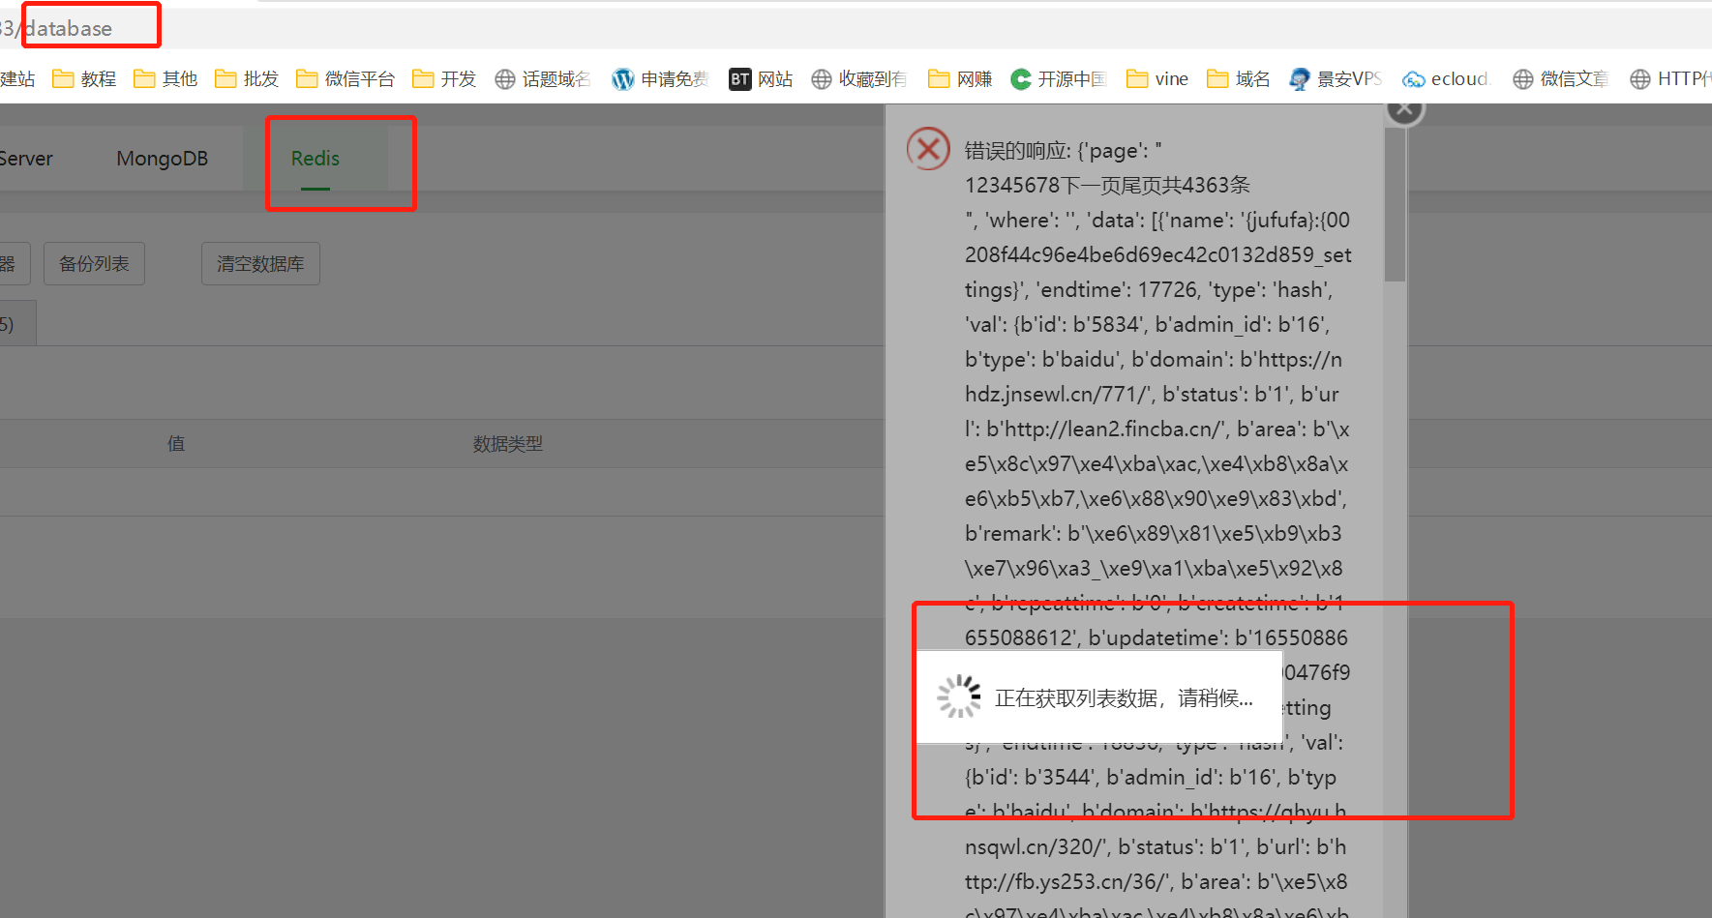This screenshot has width=1712, height=918.
Task: Open the 微信平台 bookmark folder
Action: [345, 79]
